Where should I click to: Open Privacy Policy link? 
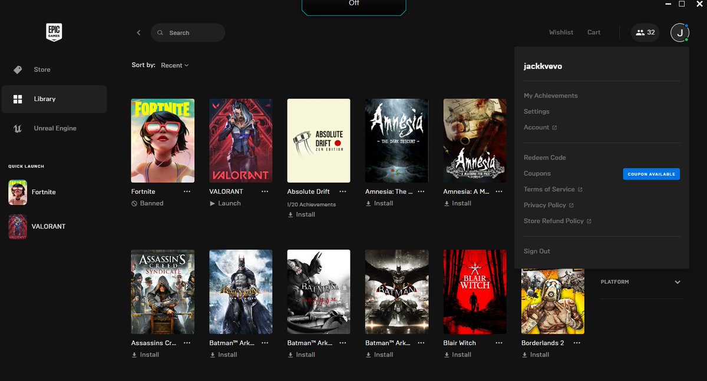coord(548,206)
